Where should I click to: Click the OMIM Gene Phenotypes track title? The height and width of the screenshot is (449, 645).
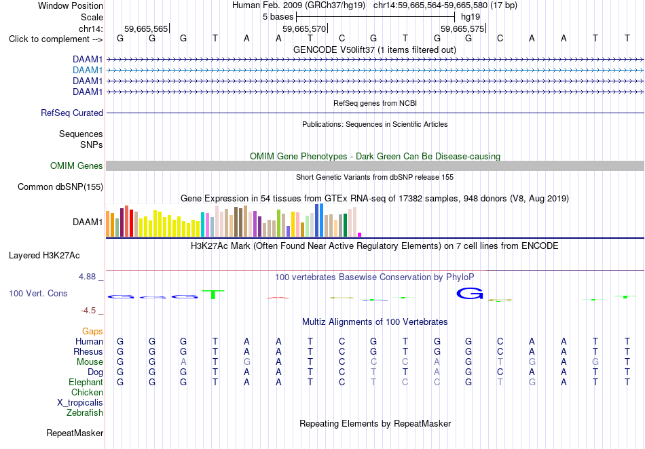(x=375, y=157)
